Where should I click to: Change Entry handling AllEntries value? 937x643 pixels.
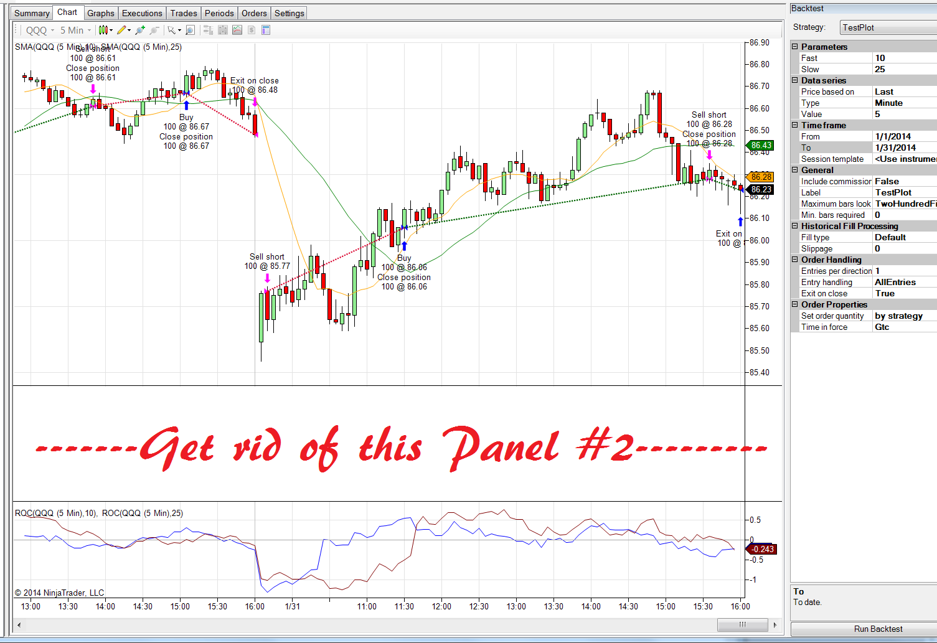(905, 282)
